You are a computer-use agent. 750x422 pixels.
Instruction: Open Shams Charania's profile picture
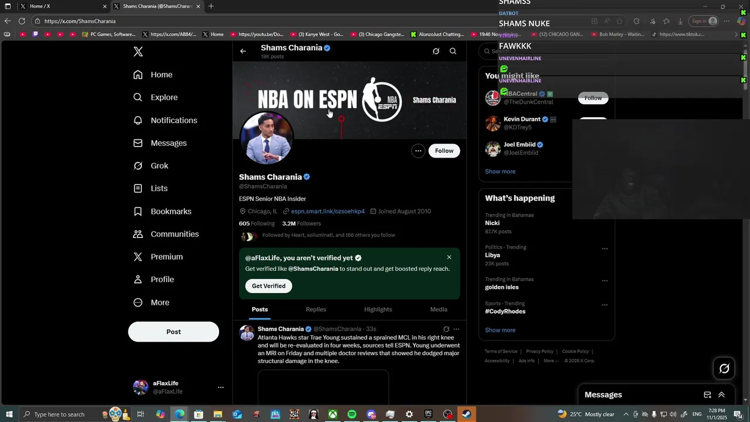click(267, 139)
